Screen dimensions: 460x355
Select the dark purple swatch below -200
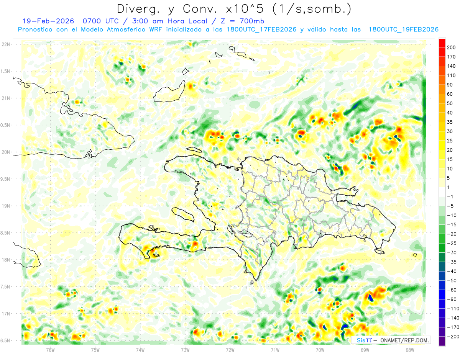click(x=442, y=341)
